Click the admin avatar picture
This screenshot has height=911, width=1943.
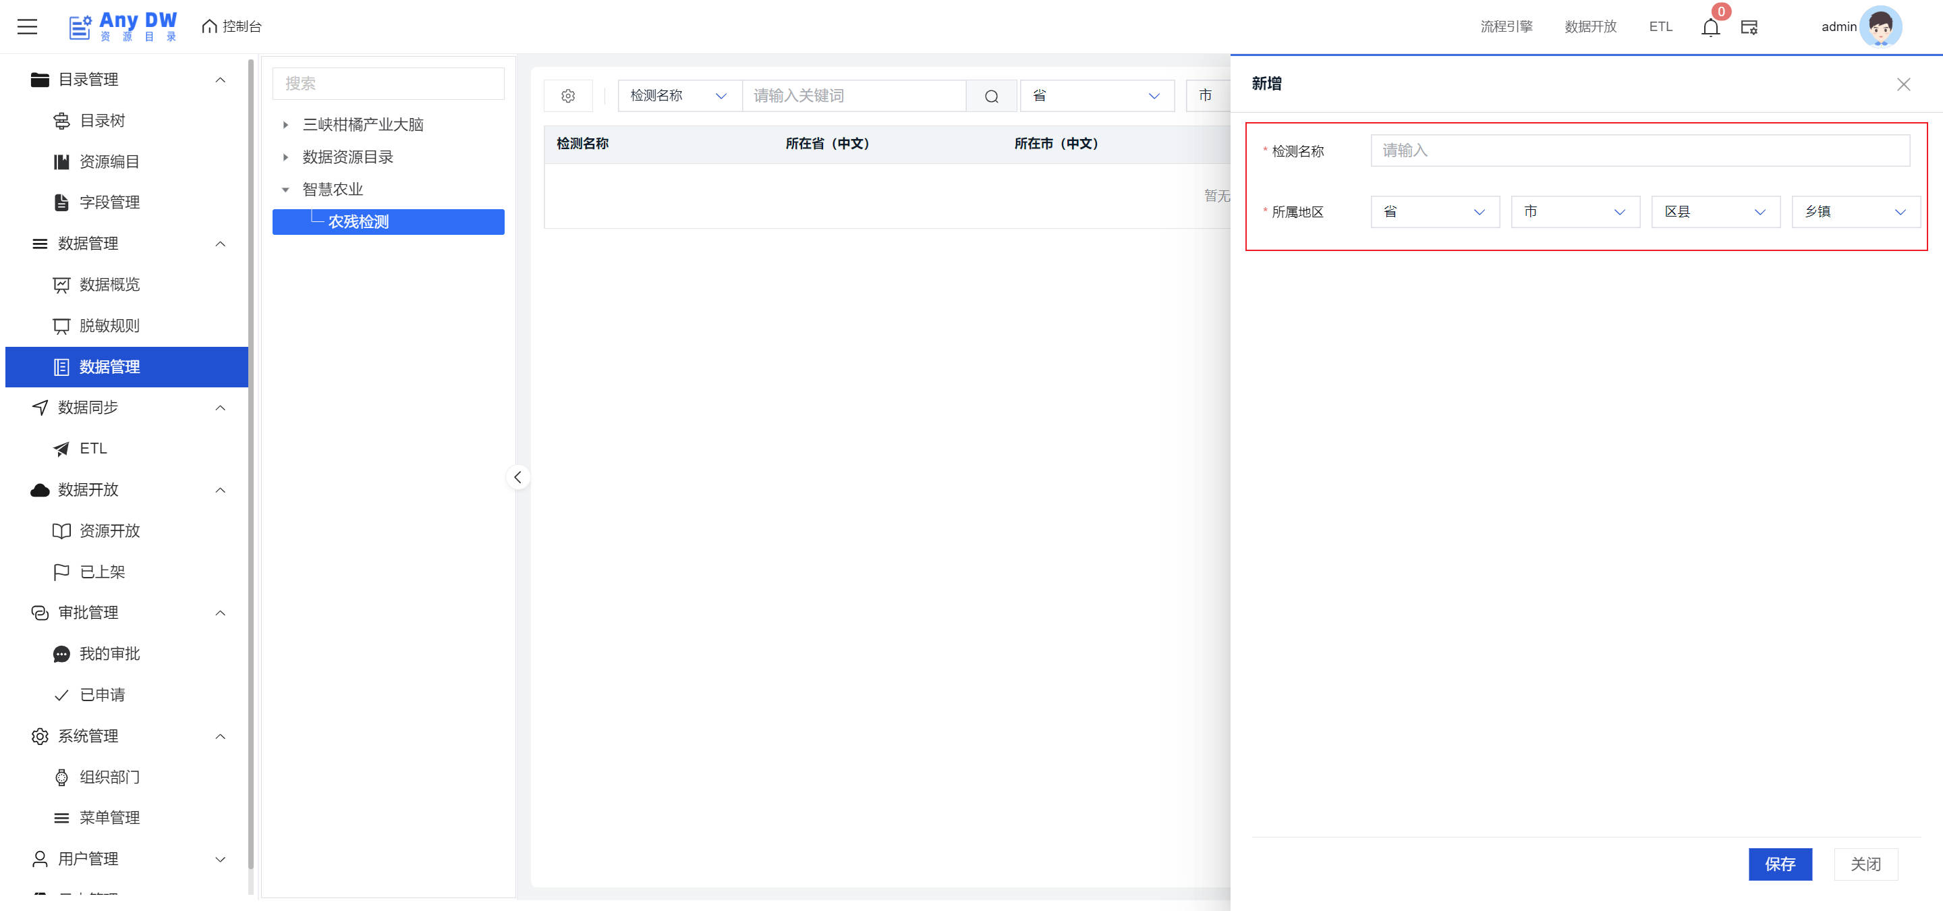pos(1880,26)
